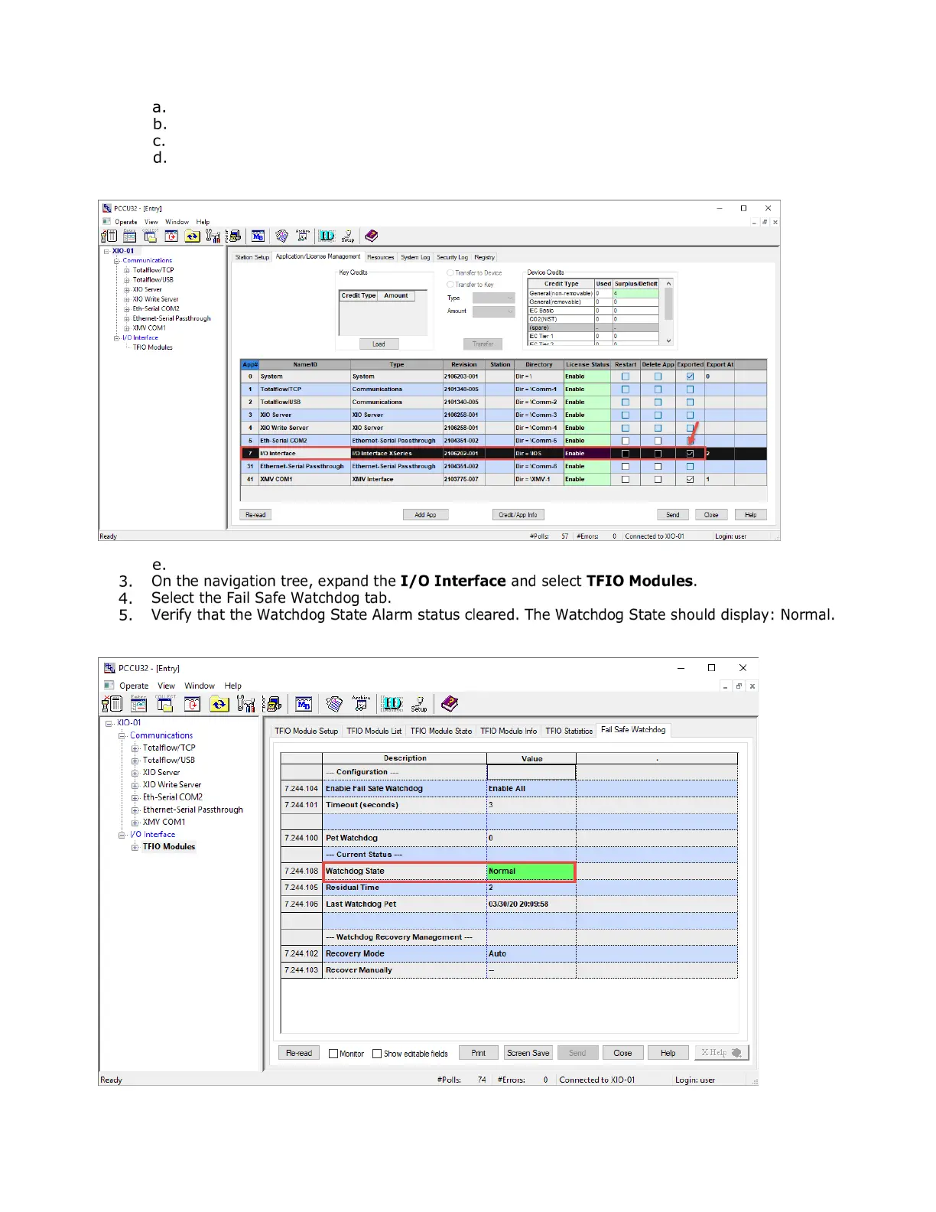Click the Archive icon in lower PCCU32 toolbar

362,703
